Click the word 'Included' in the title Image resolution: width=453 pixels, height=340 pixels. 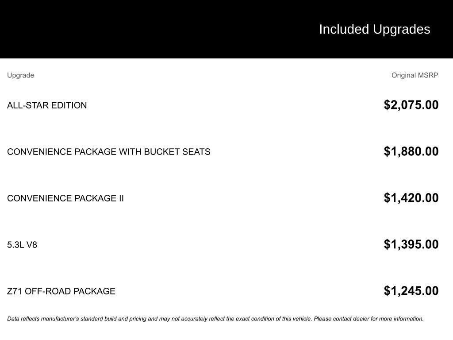[x=344, y=30]
